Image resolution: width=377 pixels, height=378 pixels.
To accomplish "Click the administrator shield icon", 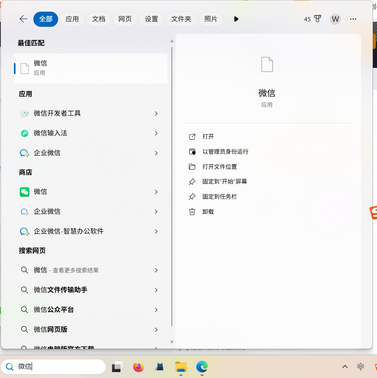I will point(192,152).
